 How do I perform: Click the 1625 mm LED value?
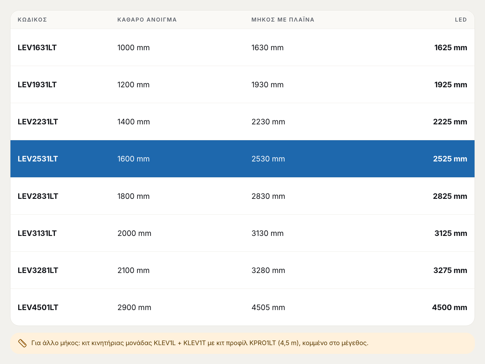(x=451, y=48)
